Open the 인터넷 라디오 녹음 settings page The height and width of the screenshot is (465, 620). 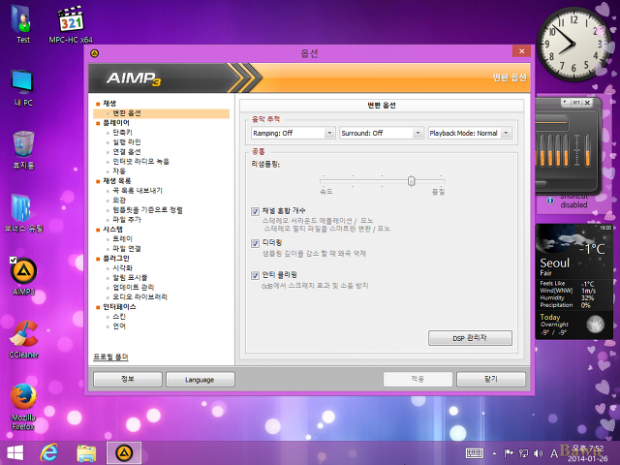coord(140,162)
